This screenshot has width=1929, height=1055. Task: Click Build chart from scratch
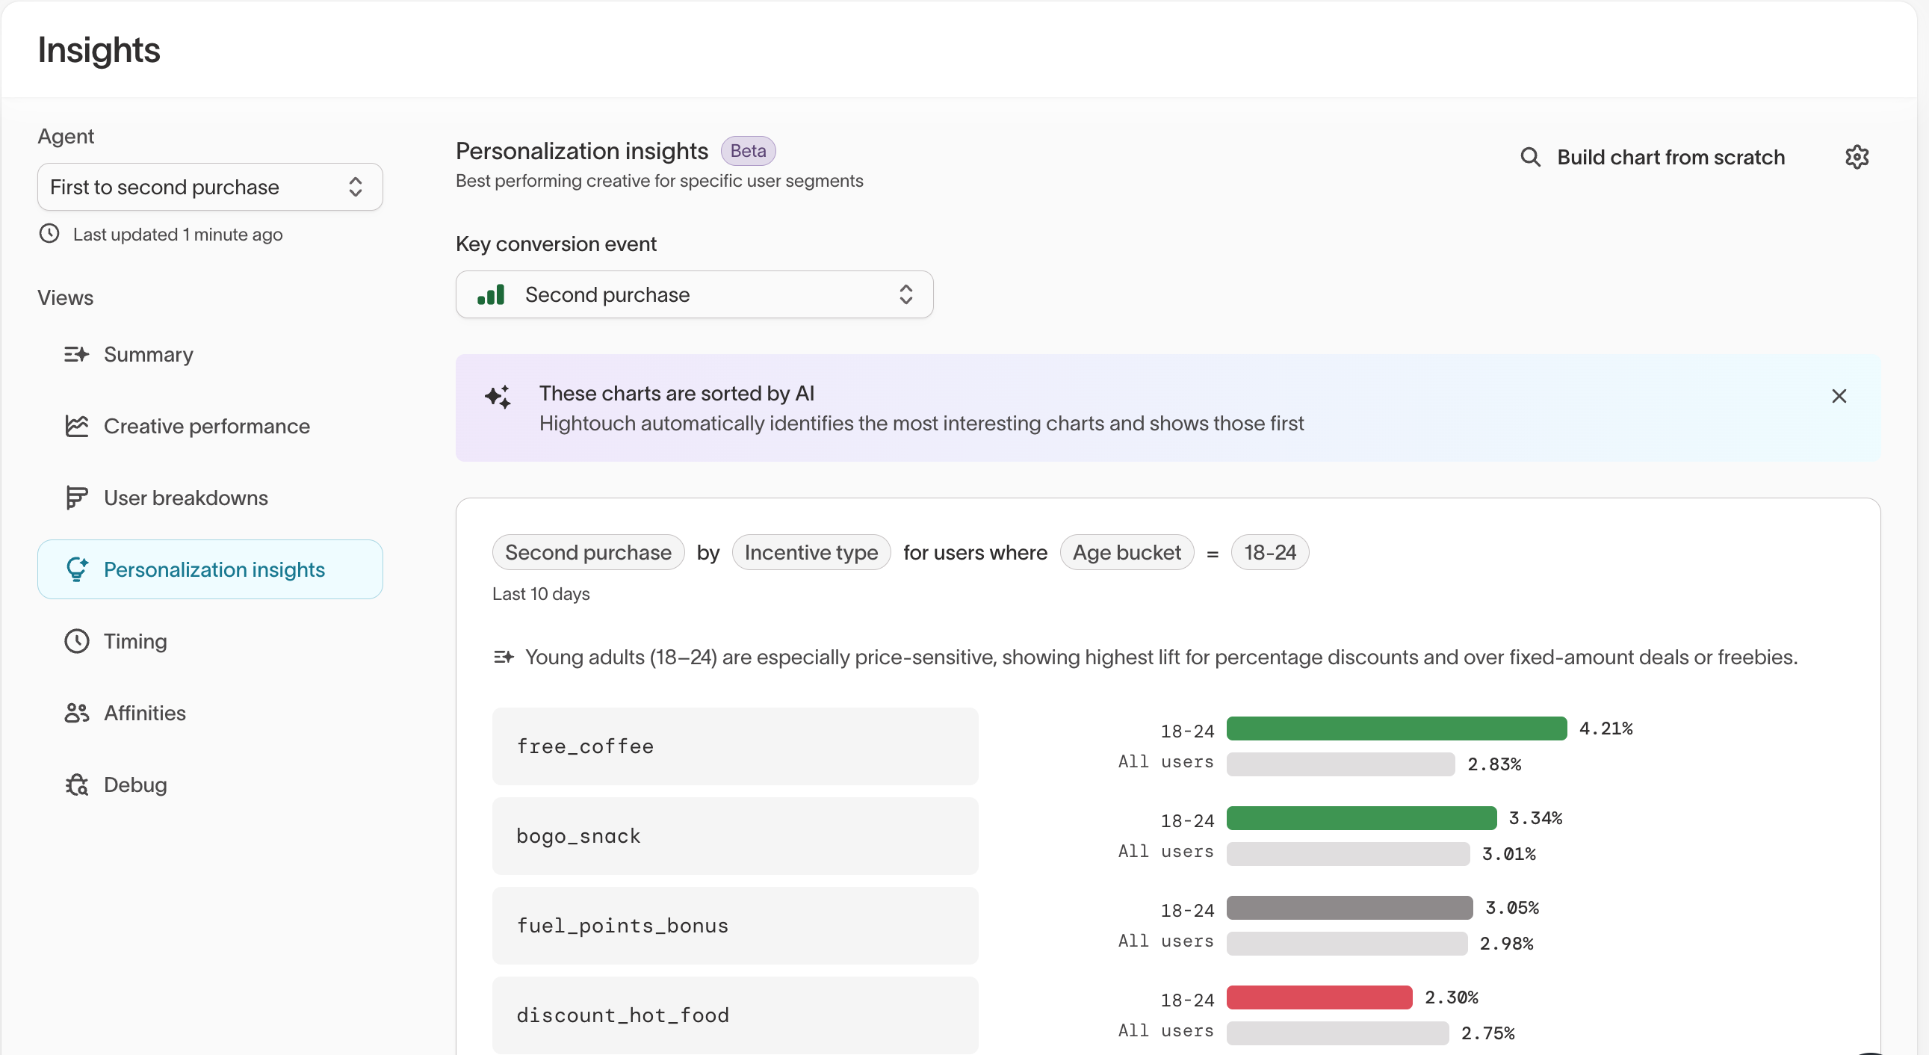(x=1671, y=156)
